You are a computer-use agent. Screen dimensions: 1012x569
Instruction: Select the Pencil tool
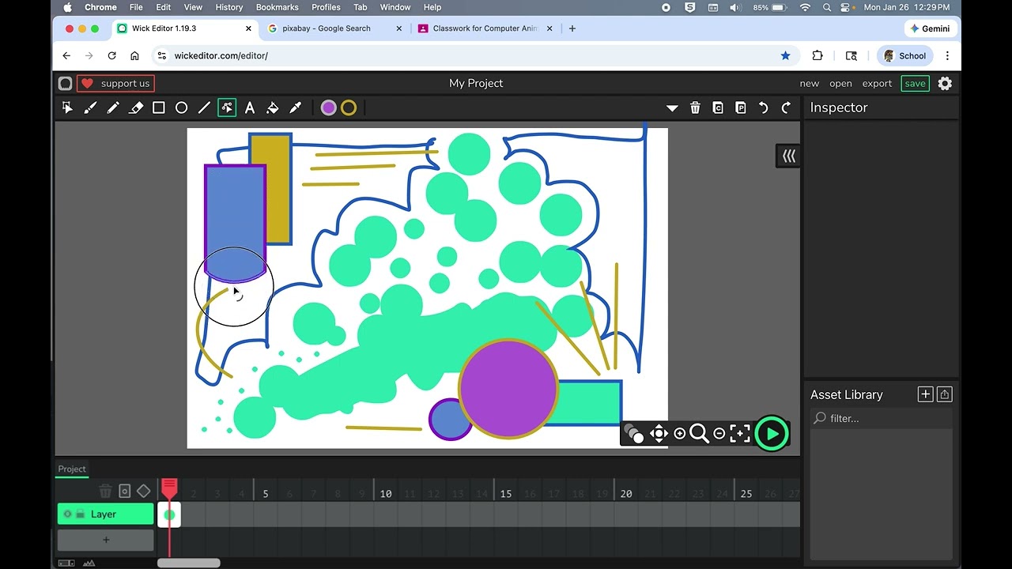coord(113,107)
